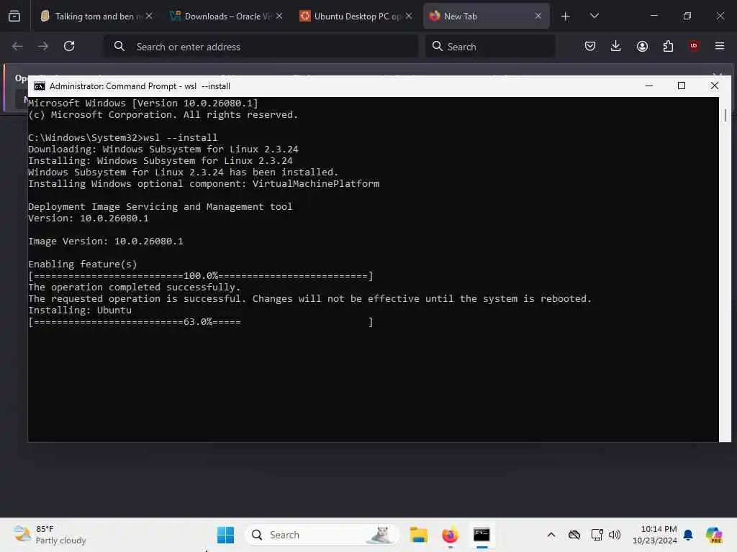Open the Firefox hamburger menu
This screenshot has height=552, width=737.
tap(720, 46)
